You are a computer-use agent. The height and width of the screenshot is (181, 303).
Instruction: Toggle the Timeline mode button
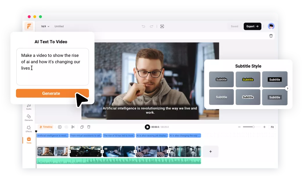(x=46, y=127)
